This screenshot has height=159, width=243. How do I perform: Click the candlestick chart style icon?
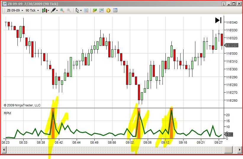[x=44, y=10]
